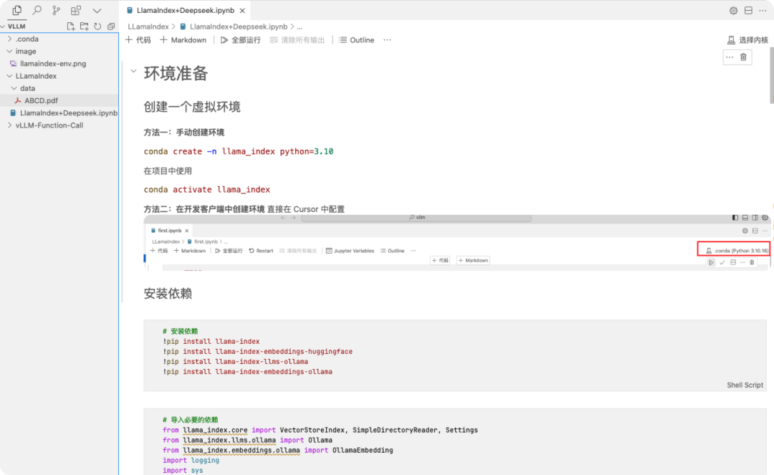Add a new Markdown cell
Image resolution: width=774 pixels, height=475 pixels.
click(x=183, y=40)
